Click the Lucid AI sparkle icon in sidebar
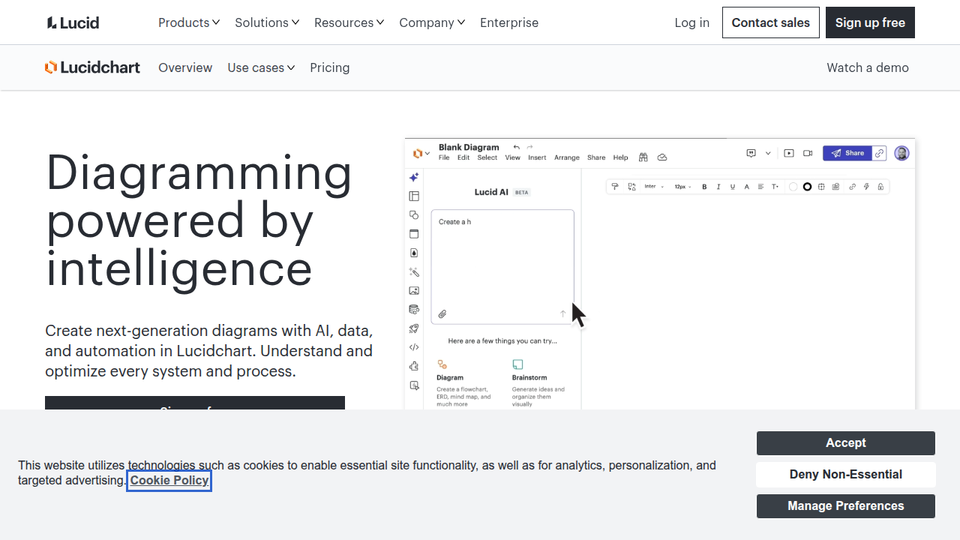 [x=414, y=178]
